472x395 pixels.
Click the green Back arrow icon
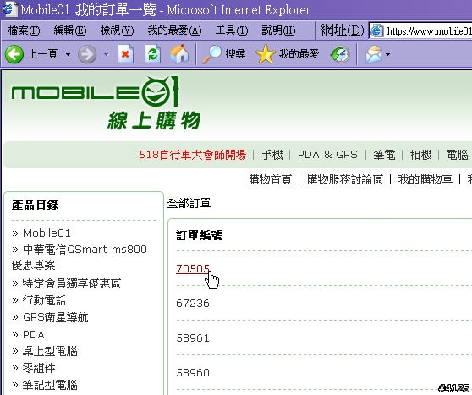pos(14,54)
